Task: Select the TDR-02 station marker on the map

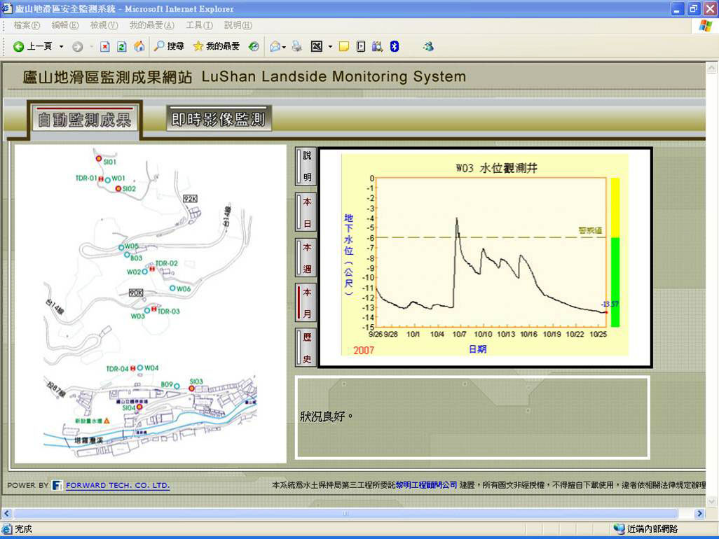Action: [x=152, y=268]
